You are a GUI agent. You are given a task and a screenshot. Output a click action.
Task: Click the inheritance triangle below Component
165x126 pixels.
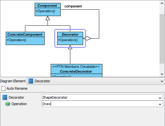tap(48, 18)
